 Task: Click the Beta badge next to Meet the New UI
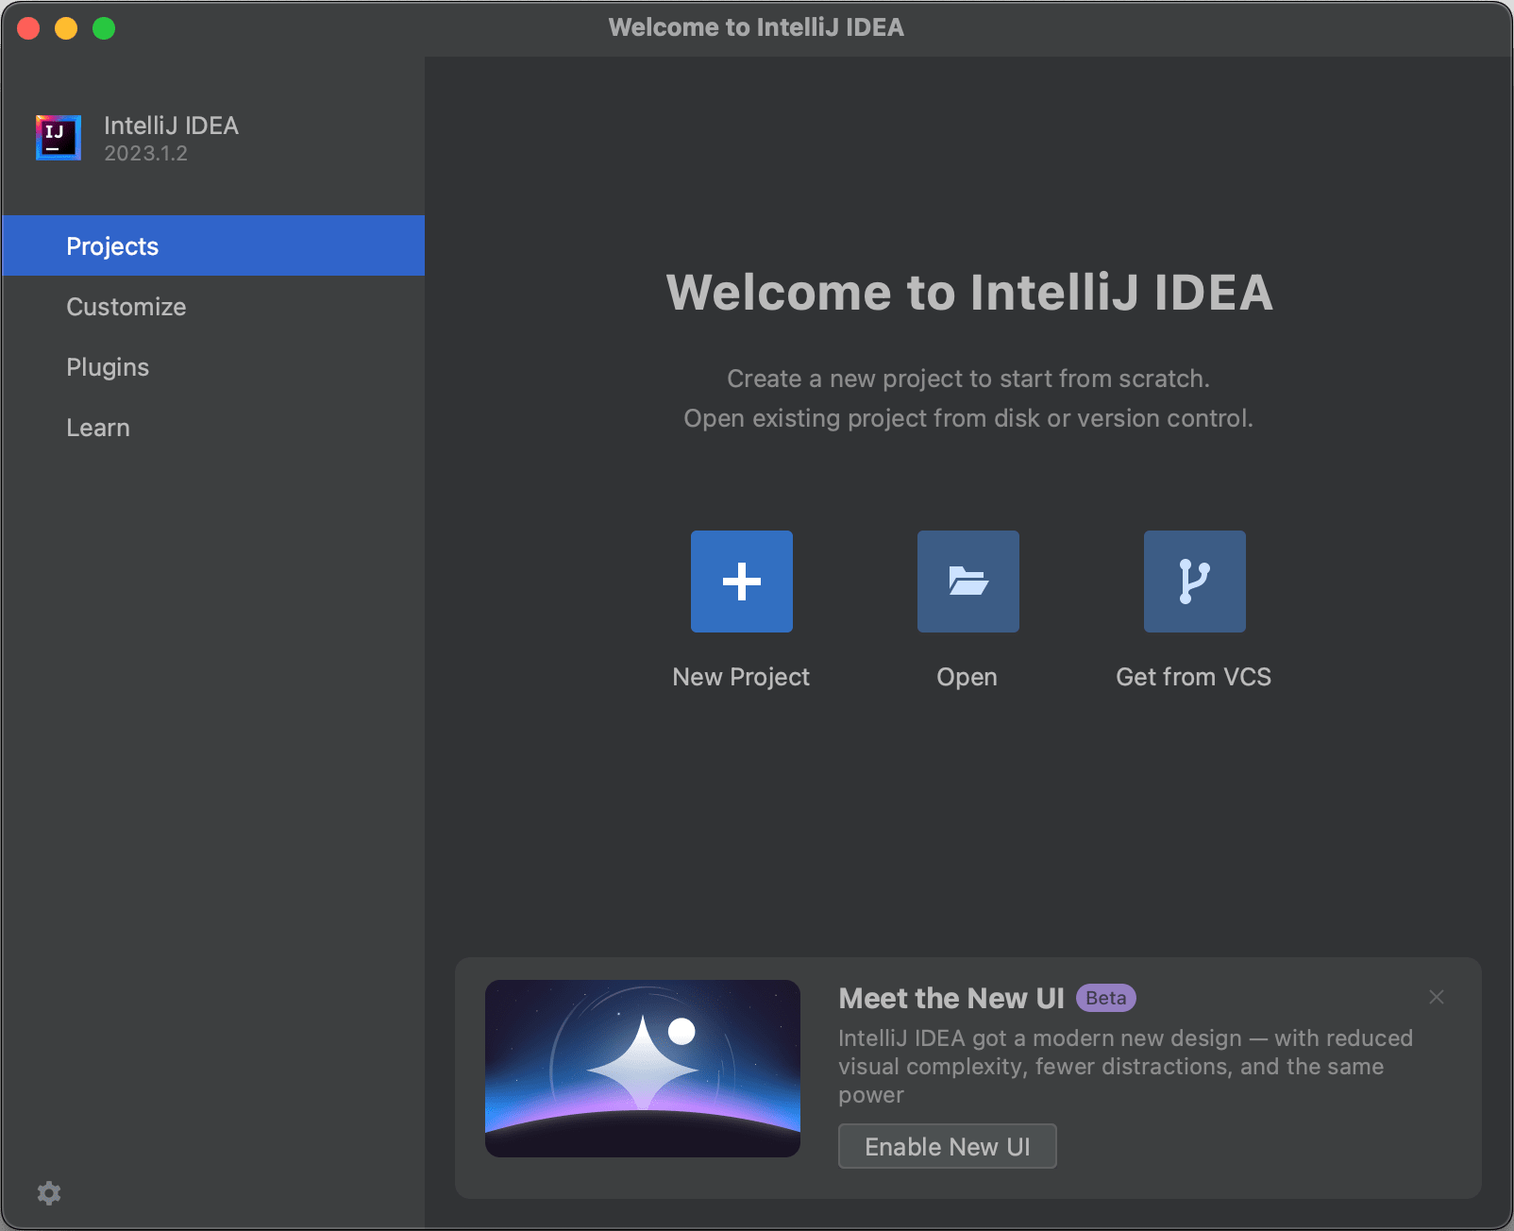pos(1105,998)
